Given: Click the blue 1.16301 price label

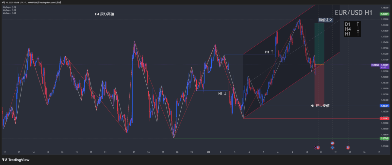Looking at the screenshot, I should (x=384, y=106).
